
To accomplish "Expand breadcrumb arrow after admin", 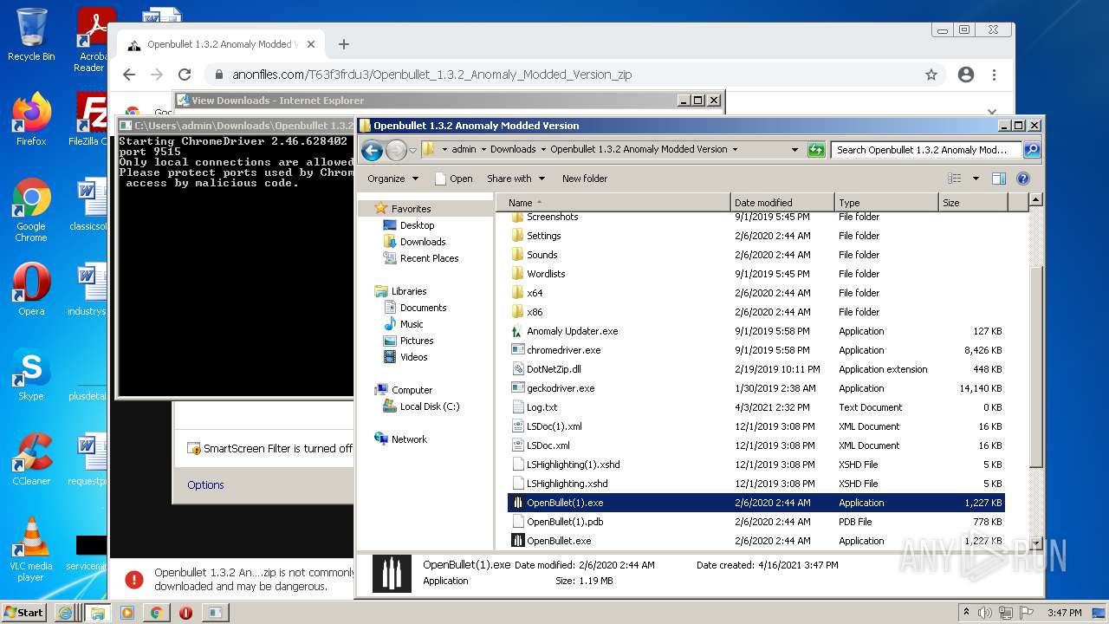I will pos(483,149).
